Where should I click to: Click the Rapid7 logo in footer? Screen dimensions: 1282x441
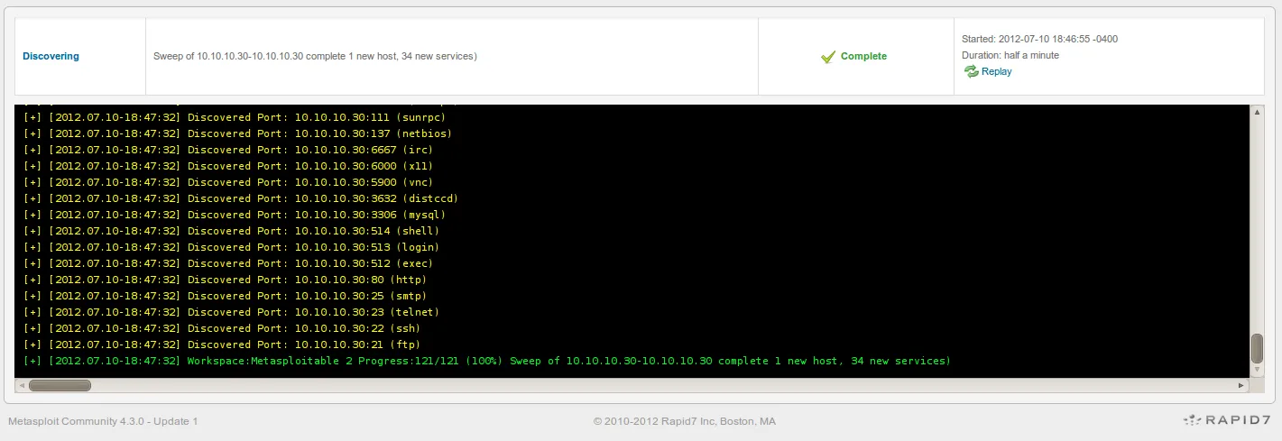click(x=1226, y=420)
